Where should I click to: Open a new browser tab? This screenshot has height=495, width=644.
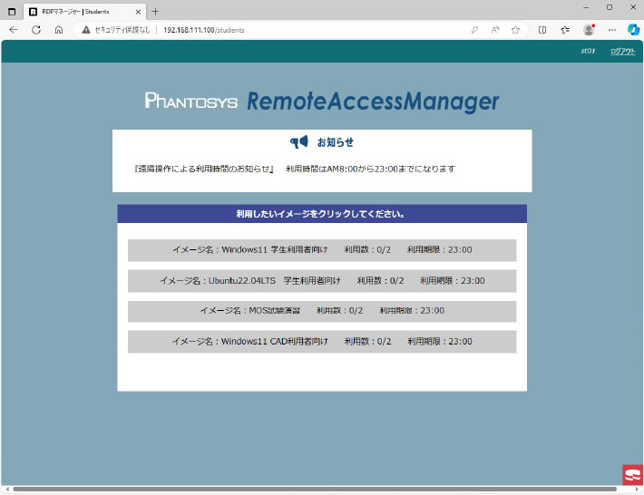click(x=155, y=12)
